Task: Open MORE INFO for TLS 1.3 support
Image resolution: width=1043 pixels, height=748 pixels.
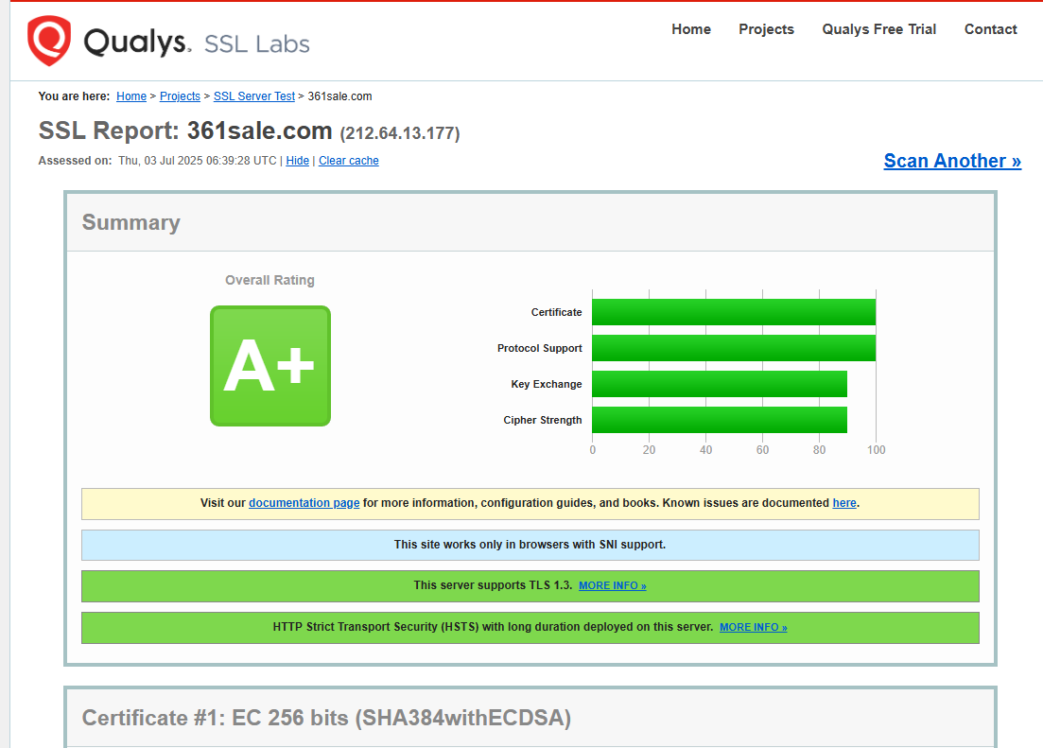Action: (x=612, y=586)
